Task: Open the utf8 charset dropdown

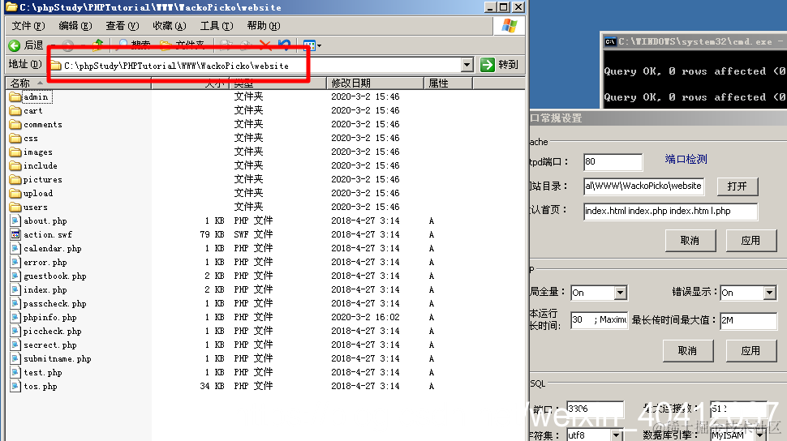Action: click(616, 435)
